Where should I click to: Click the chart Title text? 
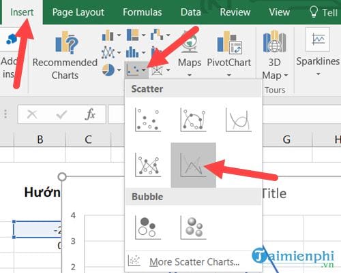click(x=274, y=193)
